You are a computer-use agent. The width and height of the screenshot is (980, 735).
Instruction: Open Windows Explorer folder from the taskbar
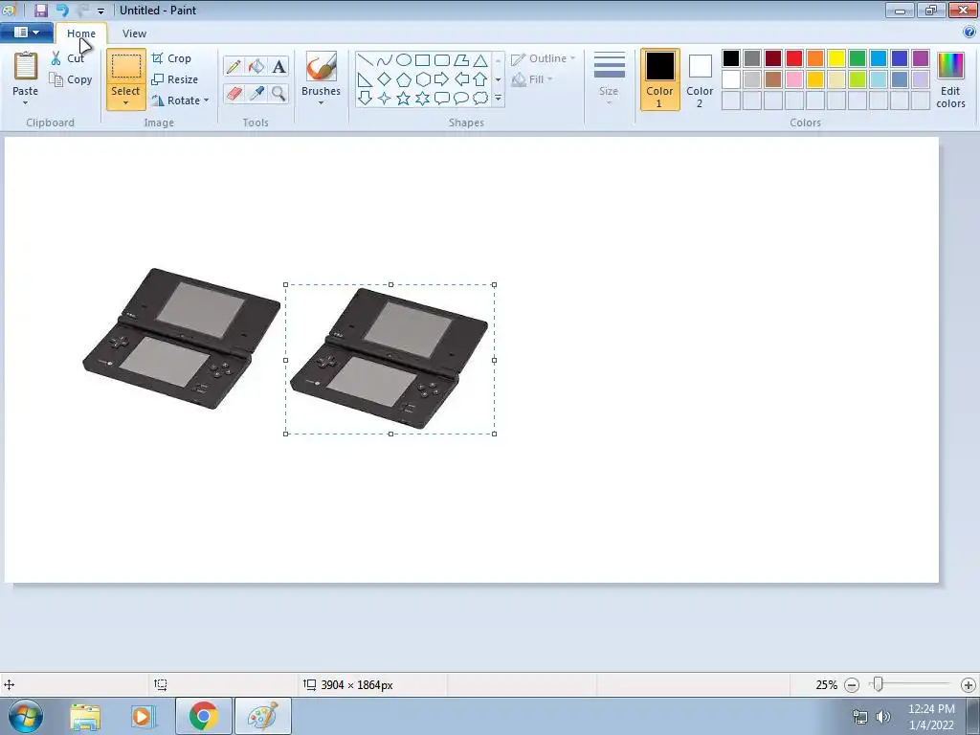click(85, 717)
